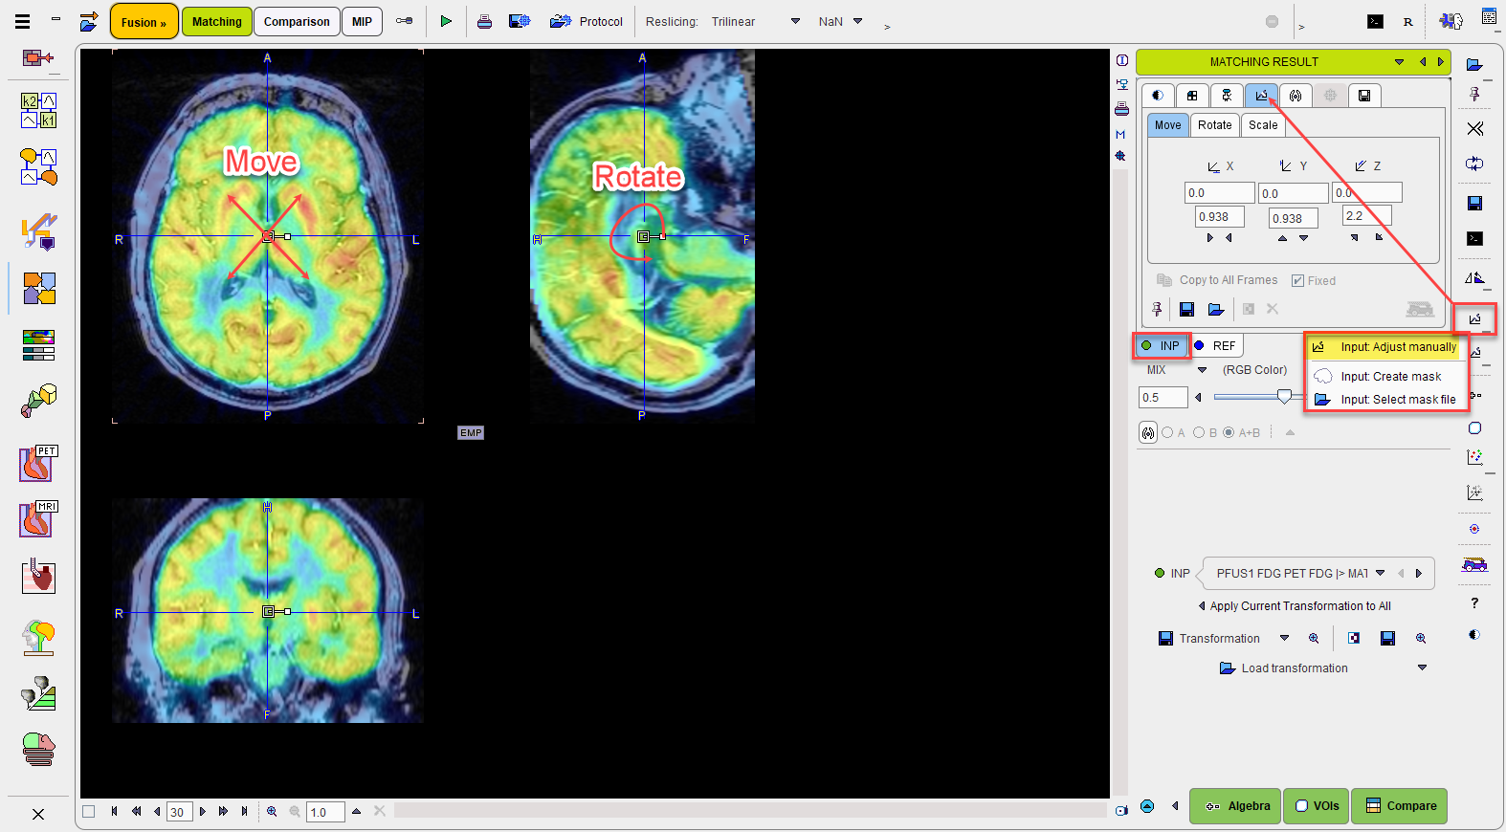The height and width of the screenshot is (832, 1506).
Task: Open the hamburger main menu
Action: [x=23, y=21]
